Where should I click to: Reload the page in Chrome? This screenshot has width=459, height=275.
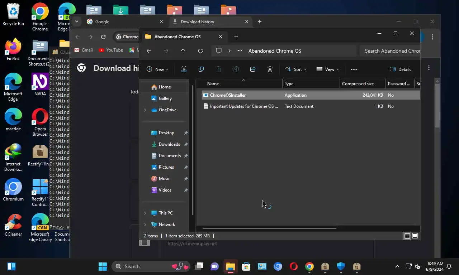[x=103, y=37]
